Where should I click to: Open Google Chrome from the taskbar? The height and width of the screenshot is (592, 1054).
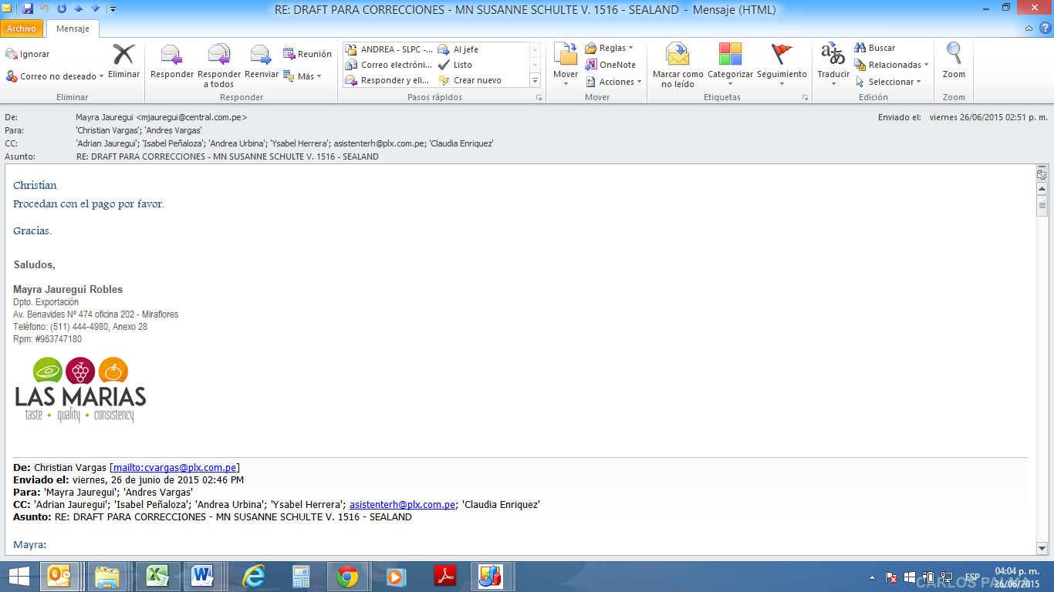[x=347, y=576]
